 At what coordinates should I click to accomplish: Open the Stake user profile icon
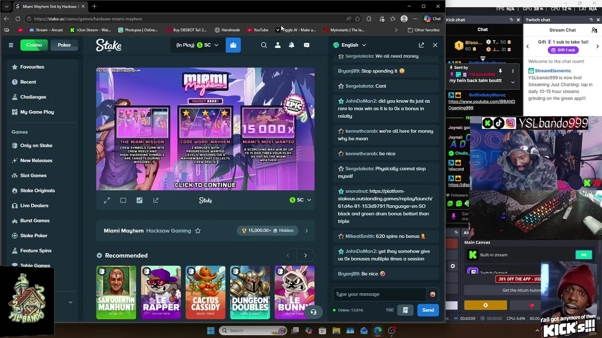tap(277, 45)
